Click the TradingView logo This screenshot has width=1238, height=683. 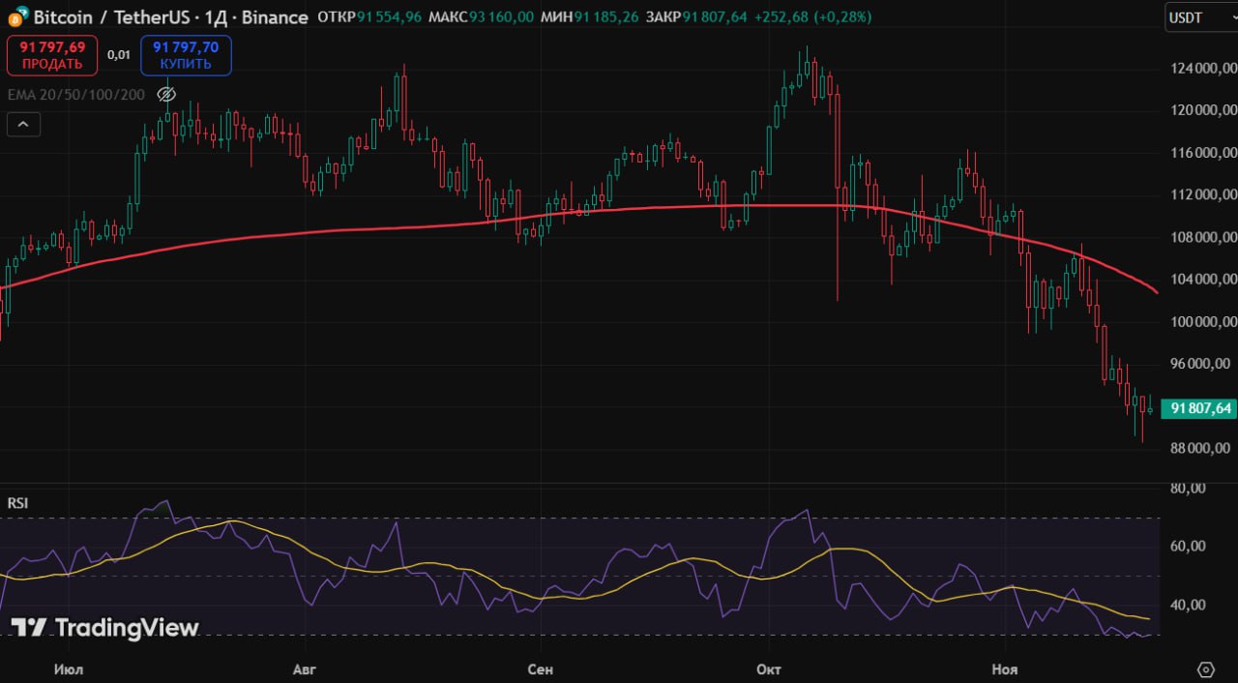click(x=104, y=628)
